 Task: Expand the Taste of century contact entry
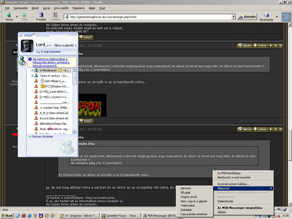coord(32,75)
